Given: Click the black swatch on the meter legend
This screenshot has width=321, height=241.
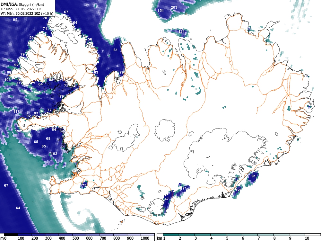Looking at the screenshot, I should tap(11, 235).
